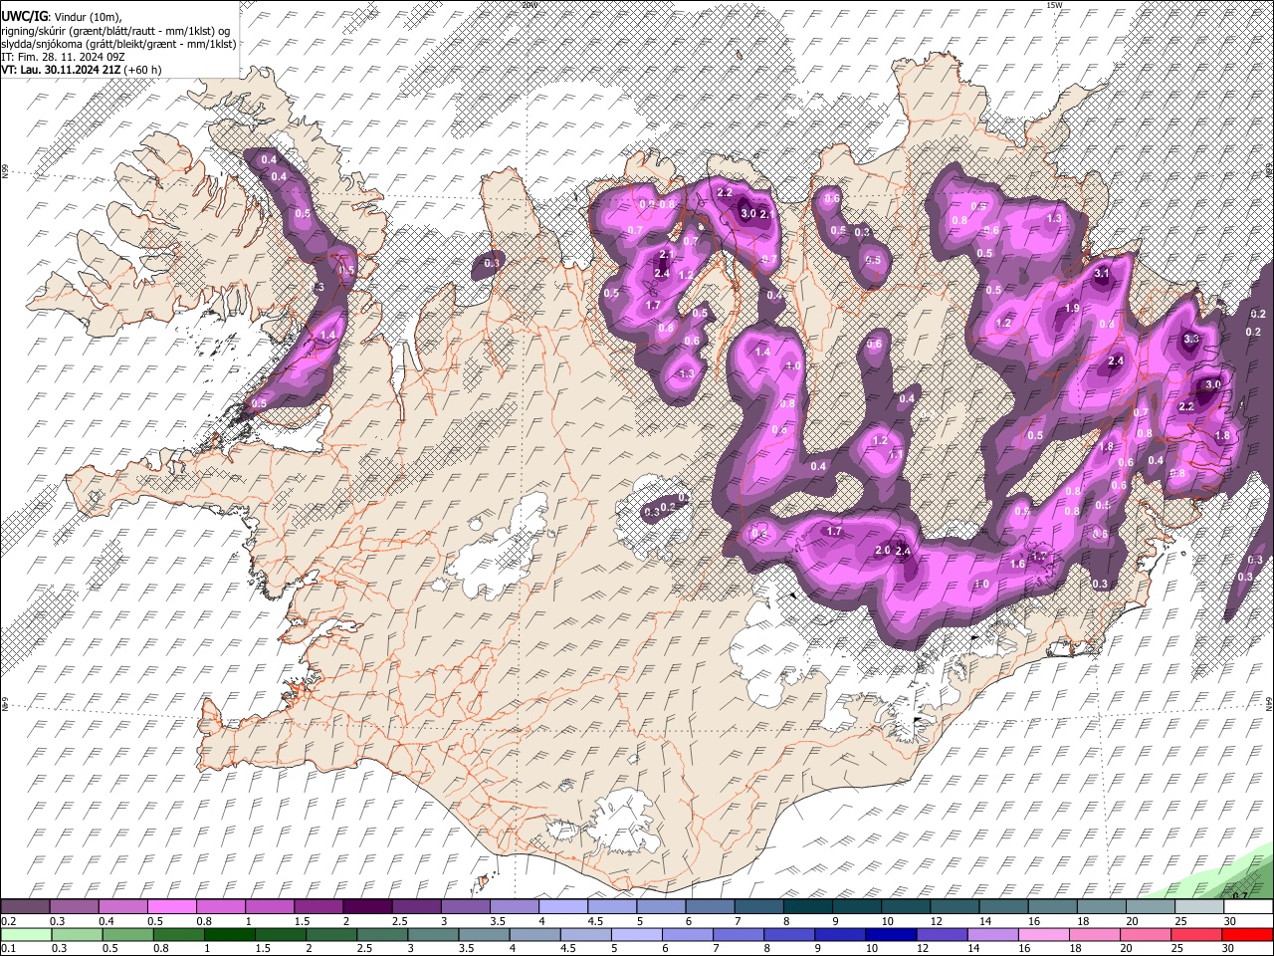The height and width of the screenshot is (956, 1274).
Task: Click the 1 darkest green swatch on lower scale
Action: point(229,935)
